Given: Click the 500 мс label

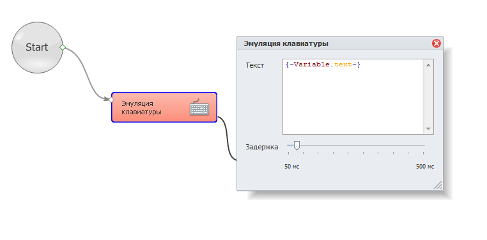Looking at the screenshot, I should tap(425, 167).
